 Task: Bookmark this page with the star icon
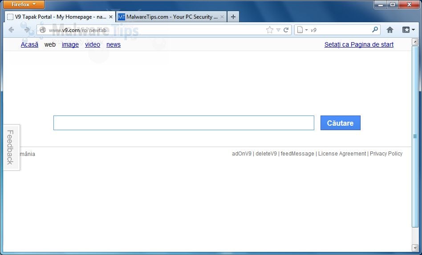(270, 30)
